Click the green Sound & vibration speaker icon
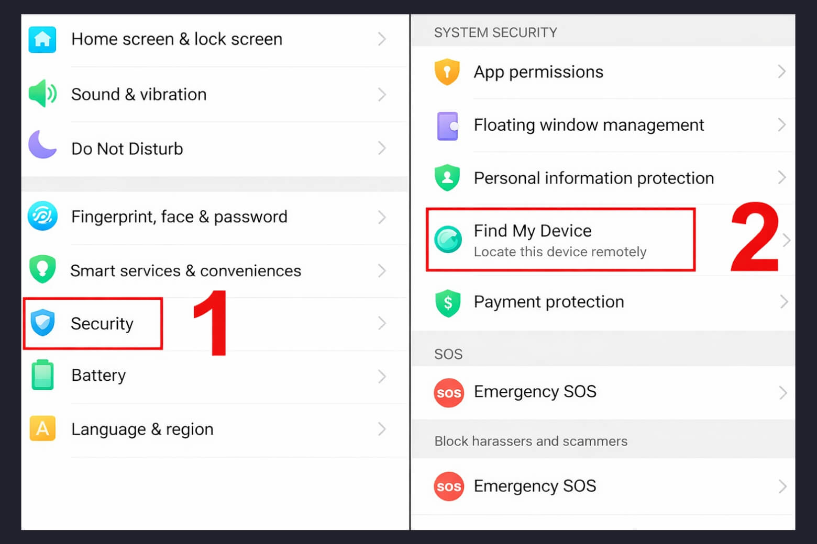The width and height of the screenshot is (817, 544). (42, 94)
